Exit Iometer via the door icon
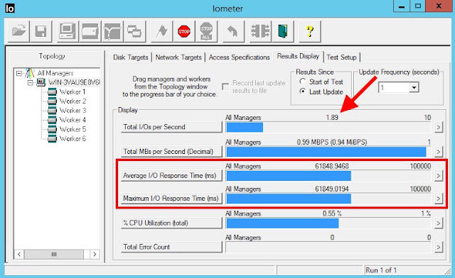 point(283,31)
